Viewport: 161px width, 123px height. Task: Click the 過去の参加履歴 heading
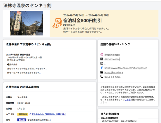[110, 114]
